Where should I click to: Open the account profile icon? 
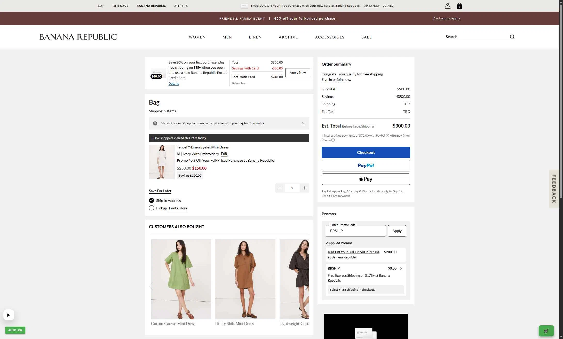[447, 6]
